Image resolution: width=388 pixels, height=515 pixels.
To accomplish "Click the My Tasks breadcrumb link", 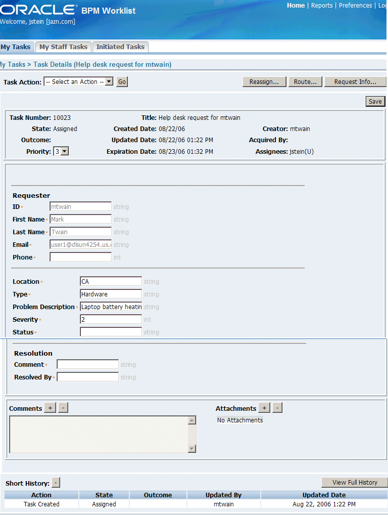I will pos(13,64).
